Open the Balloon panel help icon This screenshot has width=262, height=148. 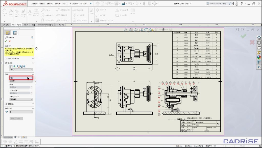coord(32,37)
